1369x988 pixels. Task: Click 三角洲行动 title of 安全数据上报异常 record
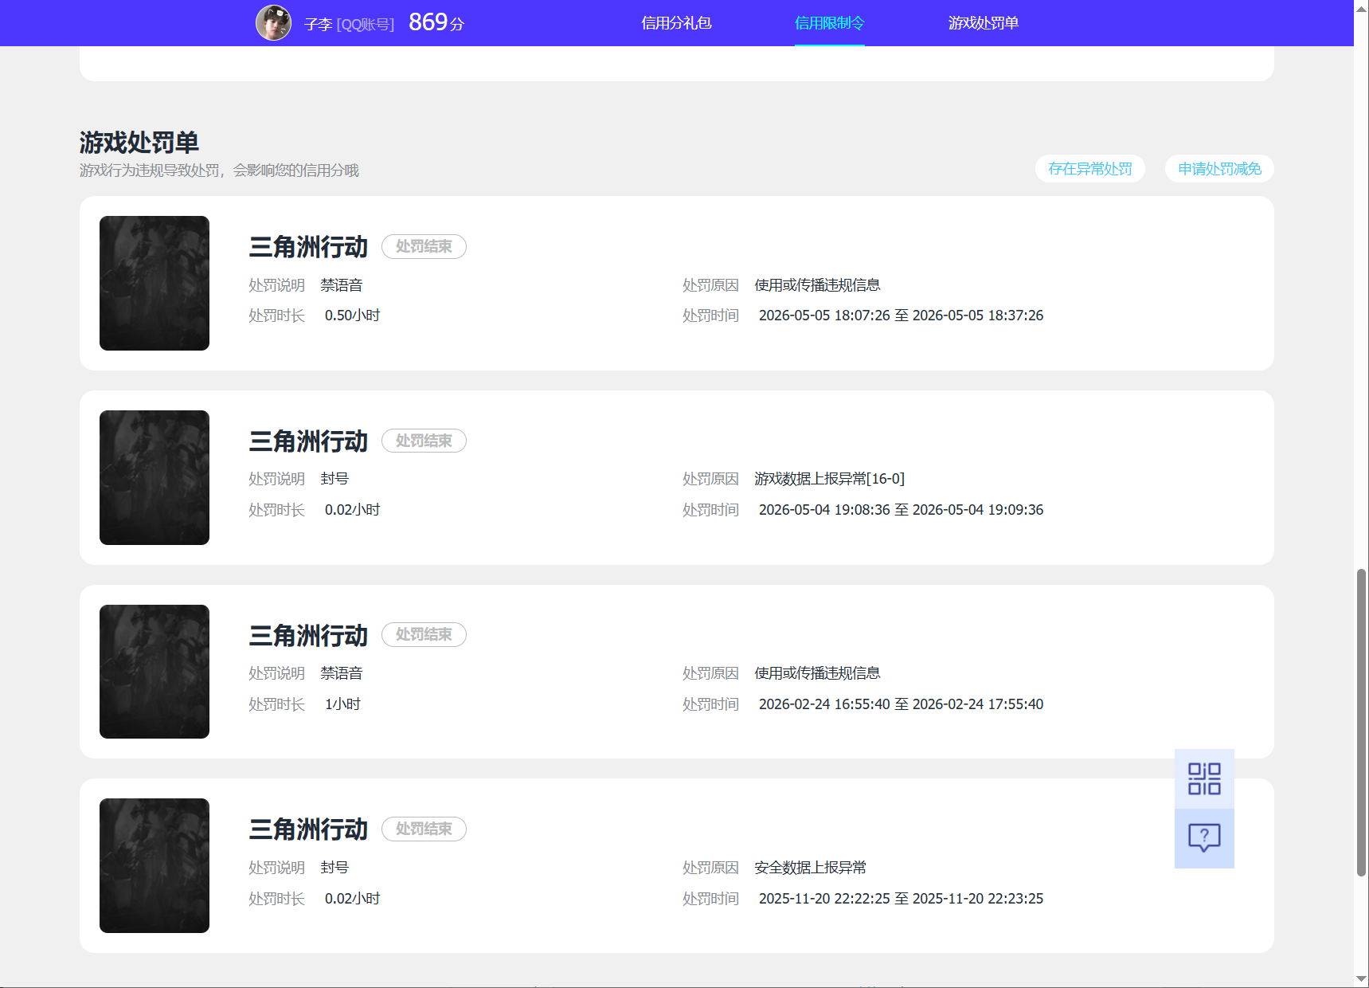308,829
